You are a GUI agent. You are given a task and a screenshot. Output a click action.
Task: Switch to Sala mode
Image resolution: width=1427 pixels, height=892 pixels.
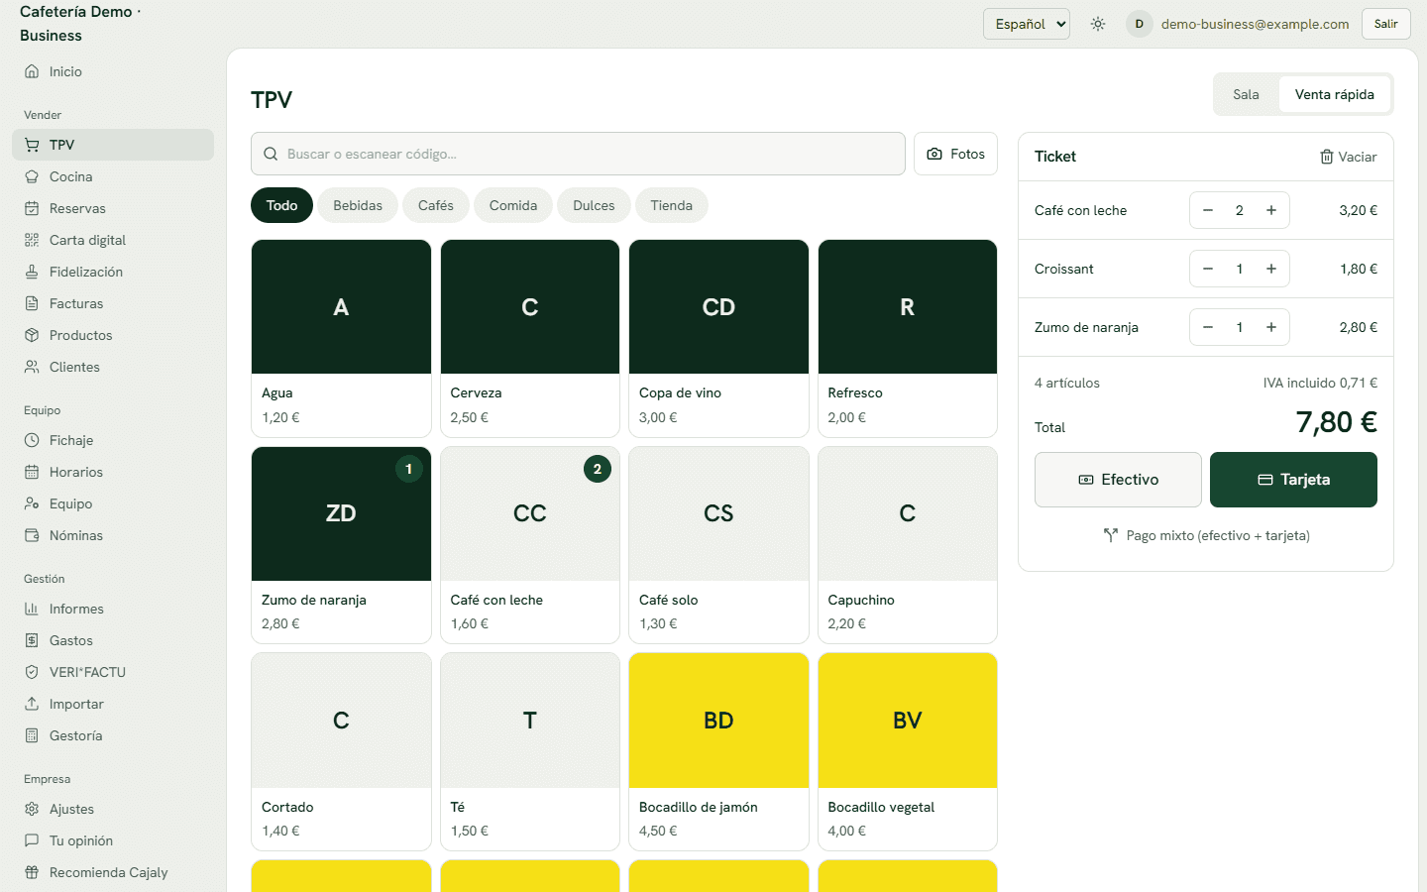tap(1246, 94)
